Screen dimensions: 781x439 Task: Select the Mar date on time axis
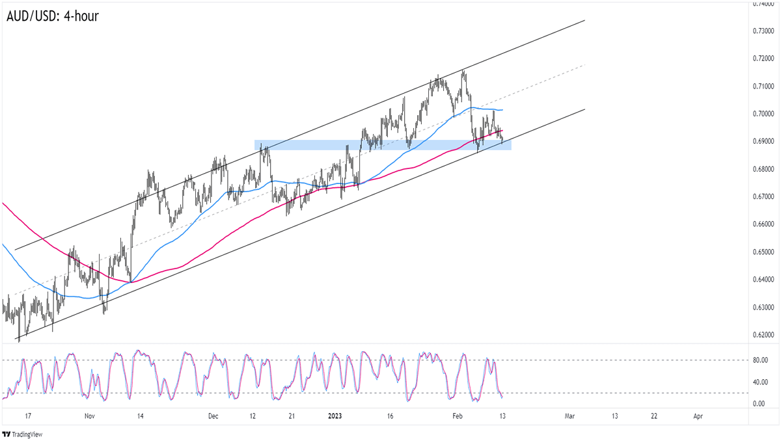click(570, 416)
